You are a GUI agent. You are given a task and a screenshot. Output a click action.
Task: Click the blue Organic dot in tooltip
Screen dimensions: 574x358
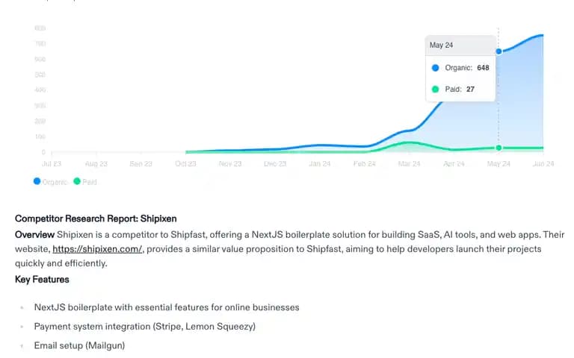(435, 68)
